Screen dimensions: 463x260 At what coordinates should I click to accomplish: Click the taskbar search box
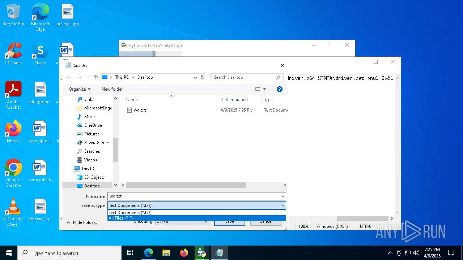click(x=69, y=253)
